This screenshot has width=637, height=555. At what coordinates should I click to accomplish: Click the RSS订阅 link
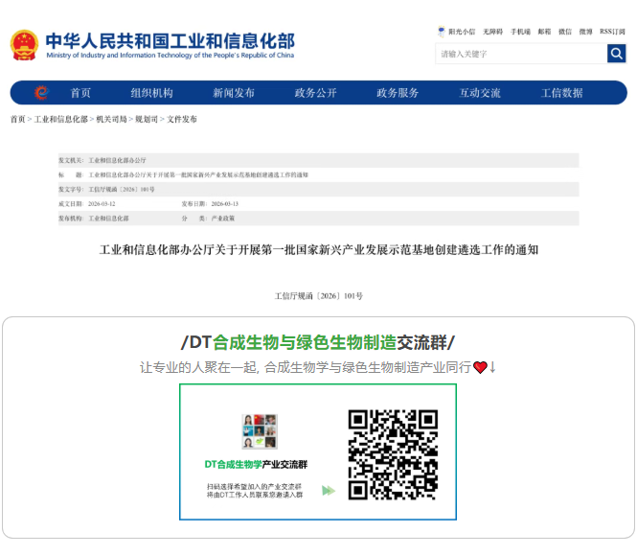pyautogui.click(x=612, y=32)
